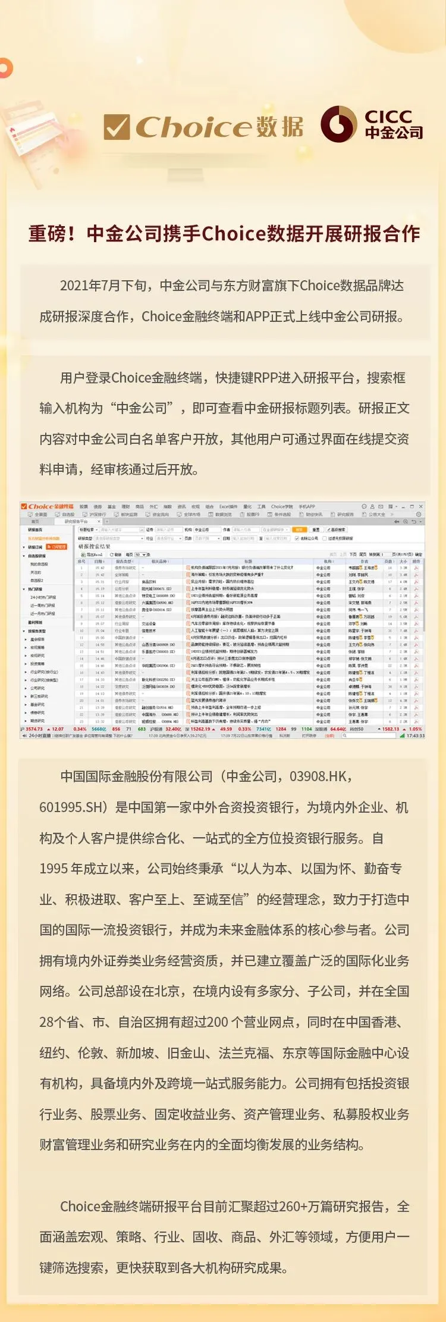The image size is (446, 1322).
Task: Collapse the 自选股研报 tree section
Action: (23, 556)
